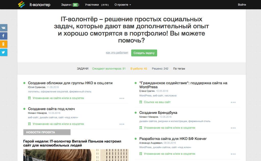This screenshot has width=261, height=161.
Task: Switch to the По тегам filter
Action: 179,69
